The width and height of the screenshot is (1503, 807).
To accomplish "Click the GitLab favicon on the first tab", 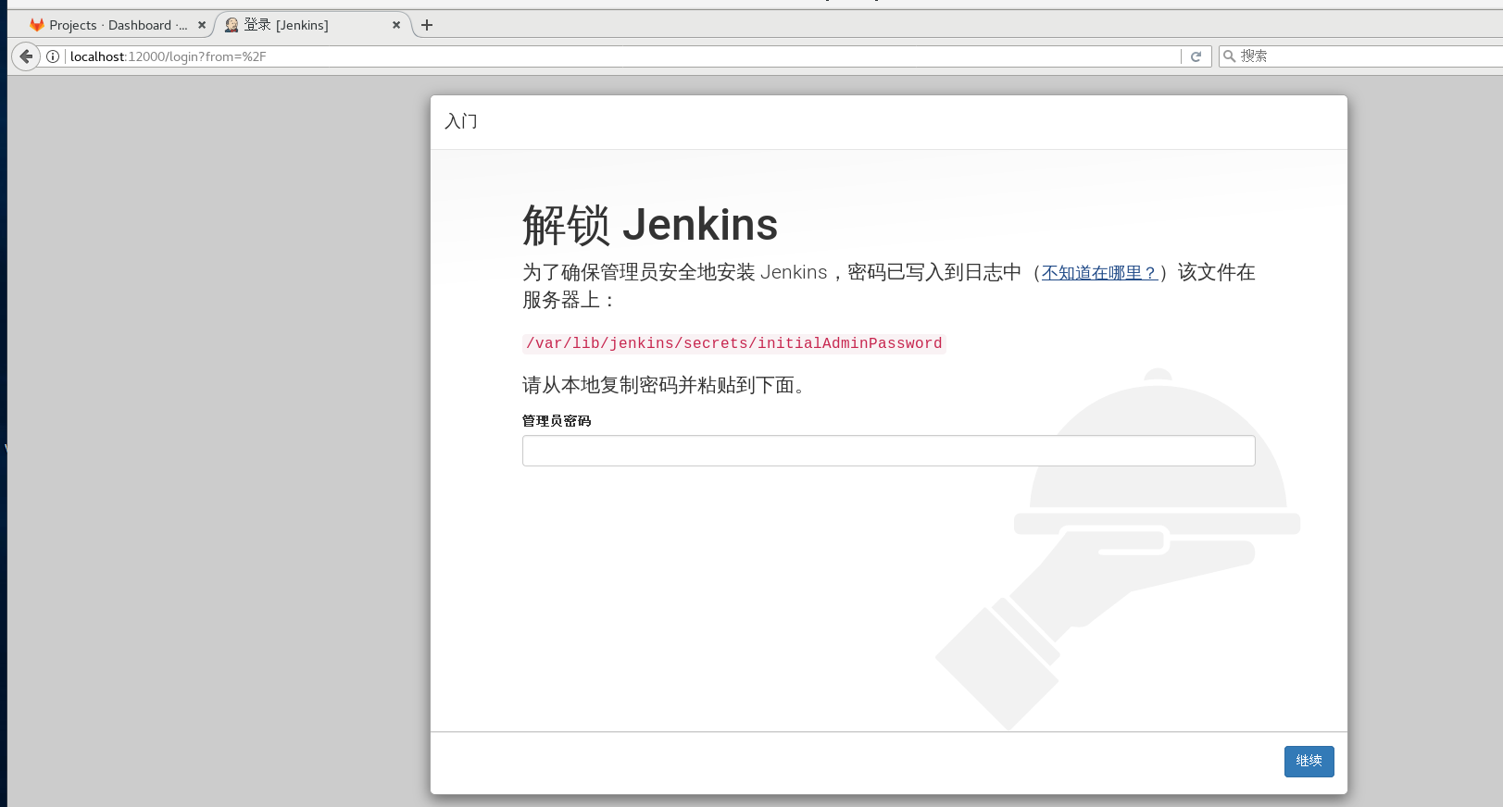I will (37, 25).
